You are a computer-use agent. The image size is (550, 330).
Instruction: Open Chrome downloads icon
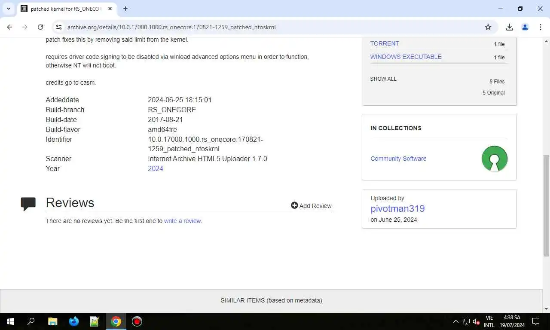coord(510,27)
